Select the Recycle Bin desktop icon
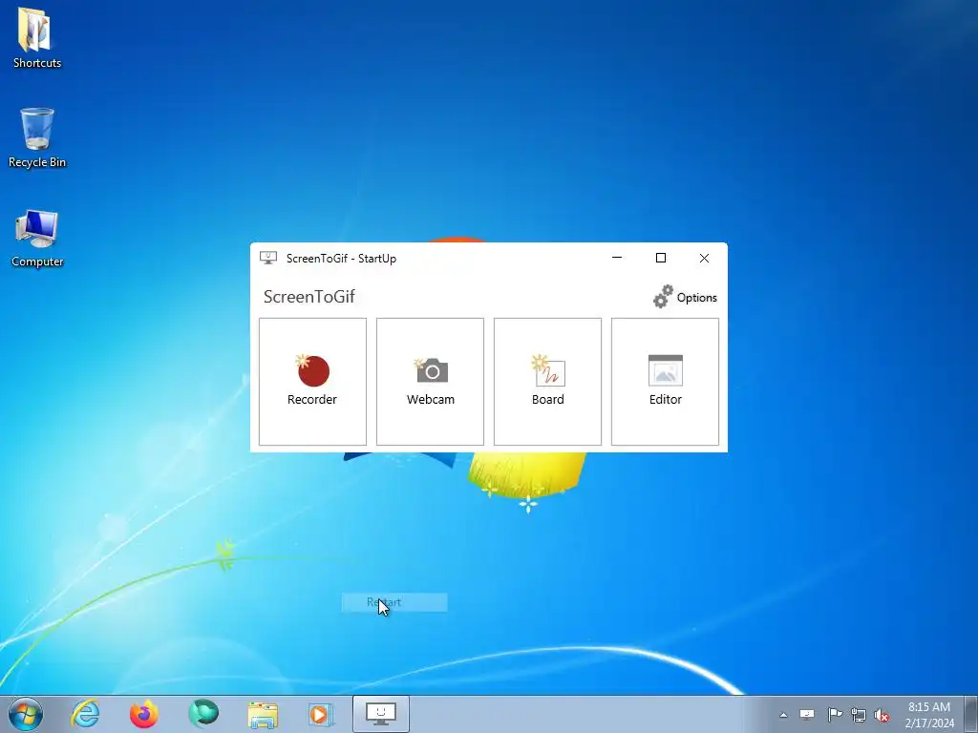978x733 pixels. point(37,137)
